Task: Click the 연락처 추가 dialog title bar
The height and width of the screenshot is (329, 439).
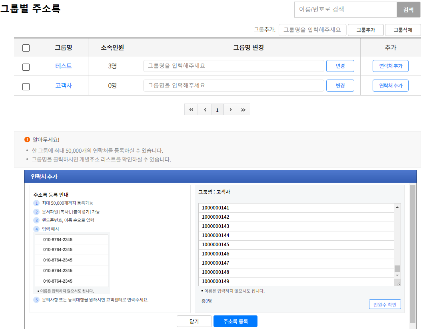Action: click(x=220, y=177)
